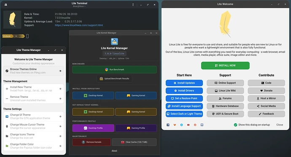Image resolution: width=291 pixels, height=157 pixels.
Task: Open Hardware Database
Action: (225, 106)
